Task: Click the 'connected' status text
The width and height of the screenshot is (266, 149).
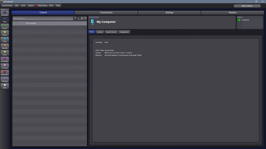Action: pos(245,20)
